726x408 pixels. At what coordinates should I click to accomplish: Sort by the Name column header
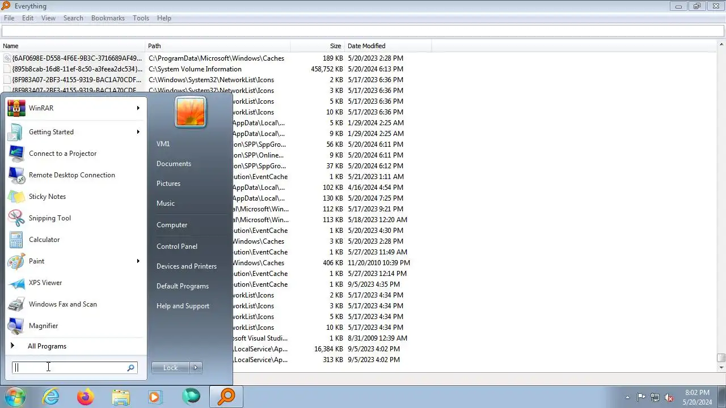coord(73,46)
